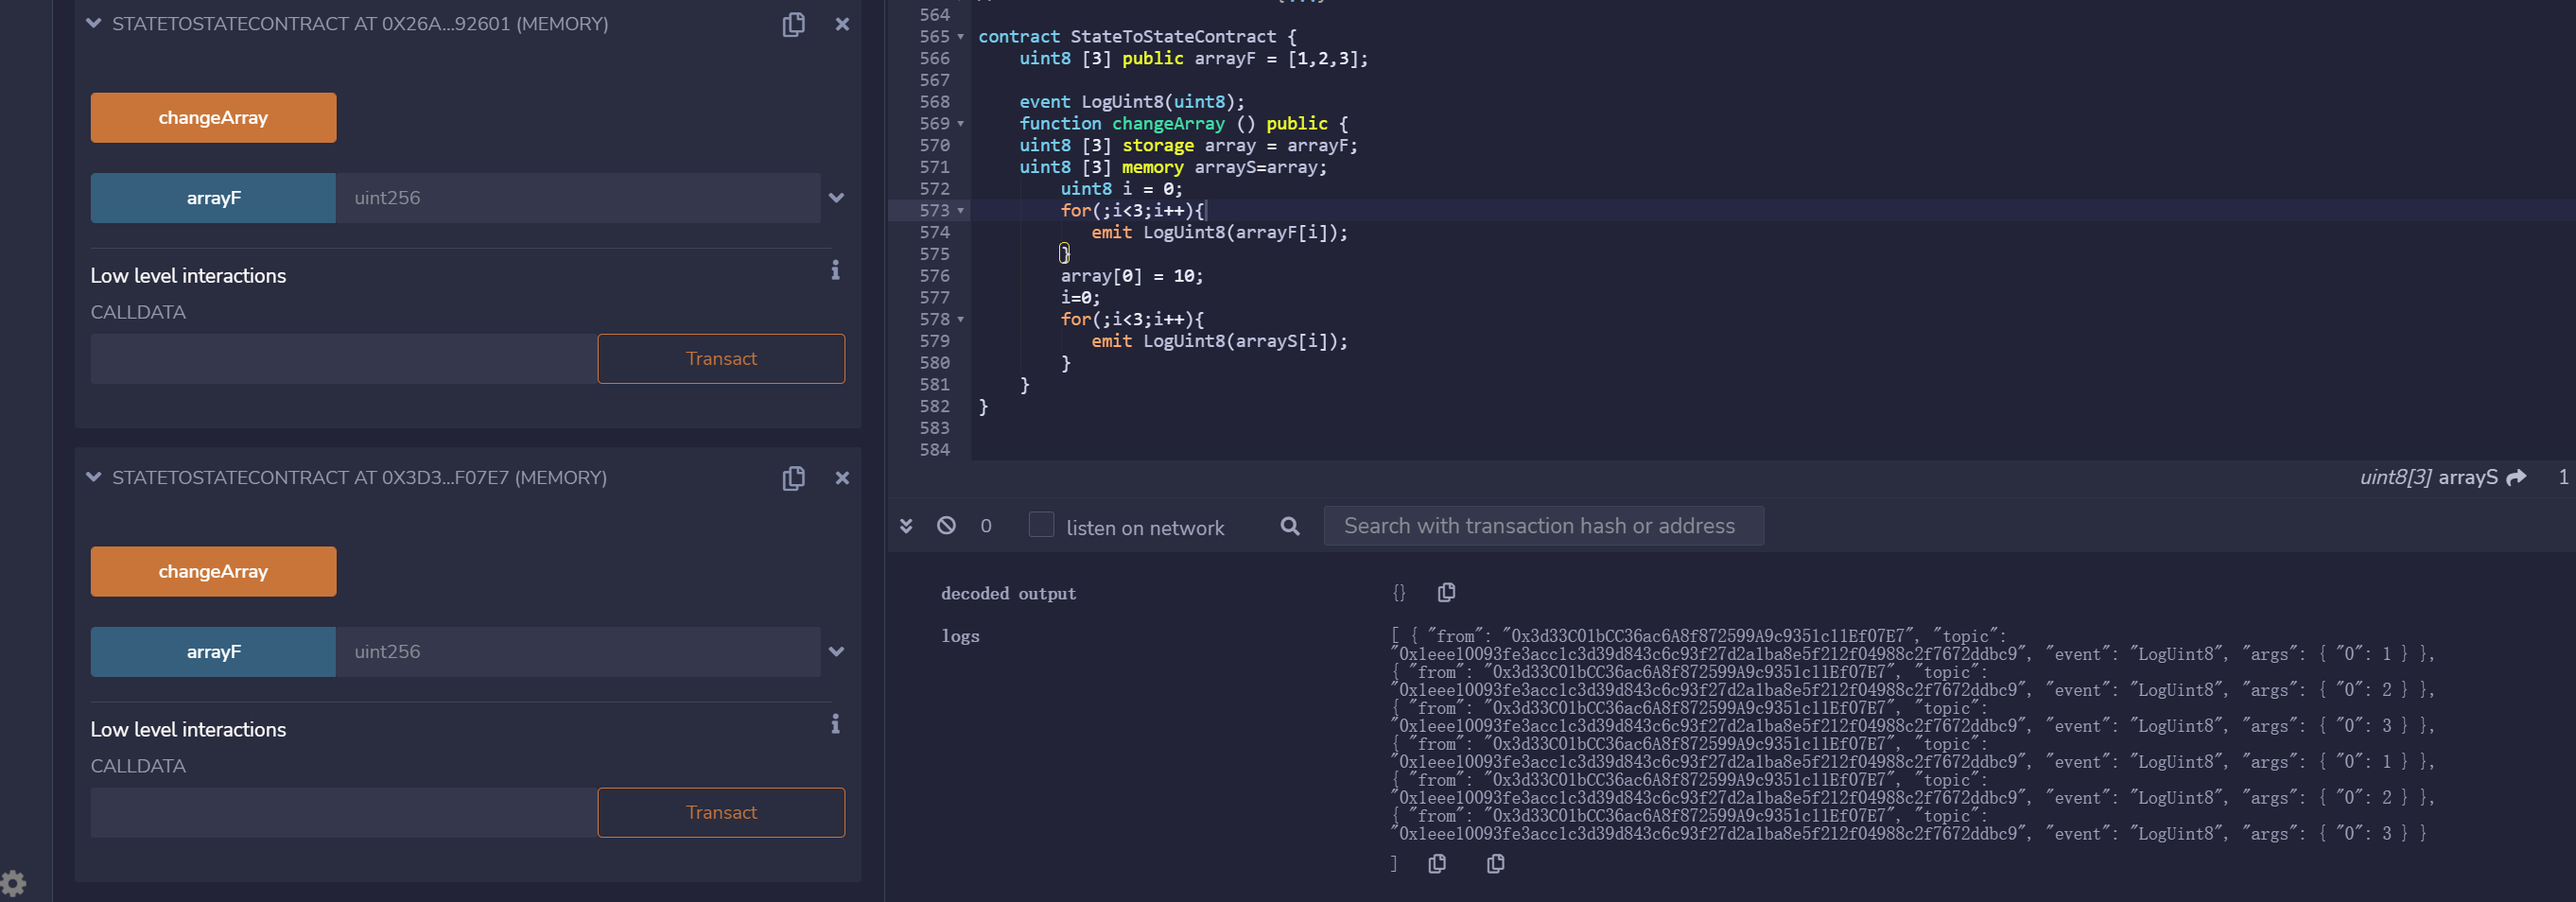Copy logs with first copy icon

click(1437, 864)
